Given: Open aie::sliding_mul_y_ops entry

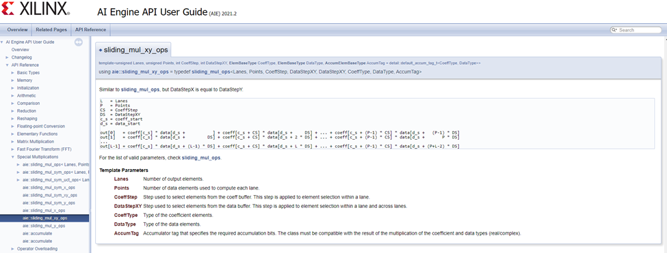Looking at the screenshot, I should tap(44, 226).
